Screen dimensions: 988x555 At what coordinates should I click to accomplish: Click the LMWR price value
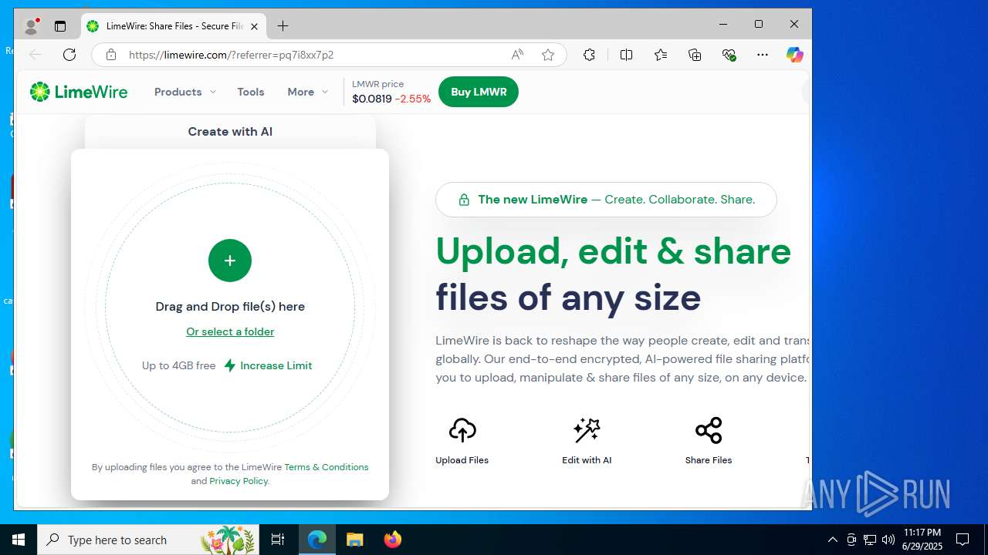pos(372,99)
